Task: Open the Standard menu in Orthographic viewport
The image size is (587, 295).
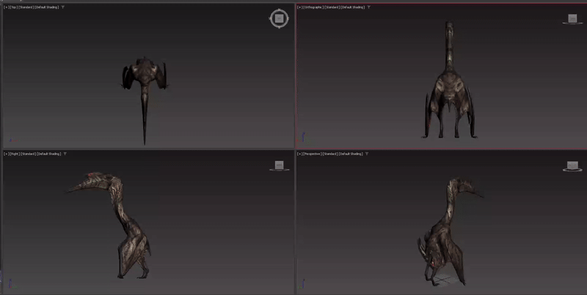Action: click(331, 7)
